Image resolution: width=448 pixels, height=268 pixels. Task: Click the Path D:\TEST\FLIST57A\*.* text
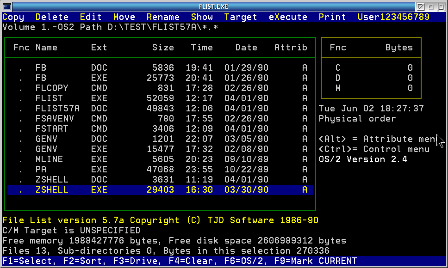[x=149, y=27]
